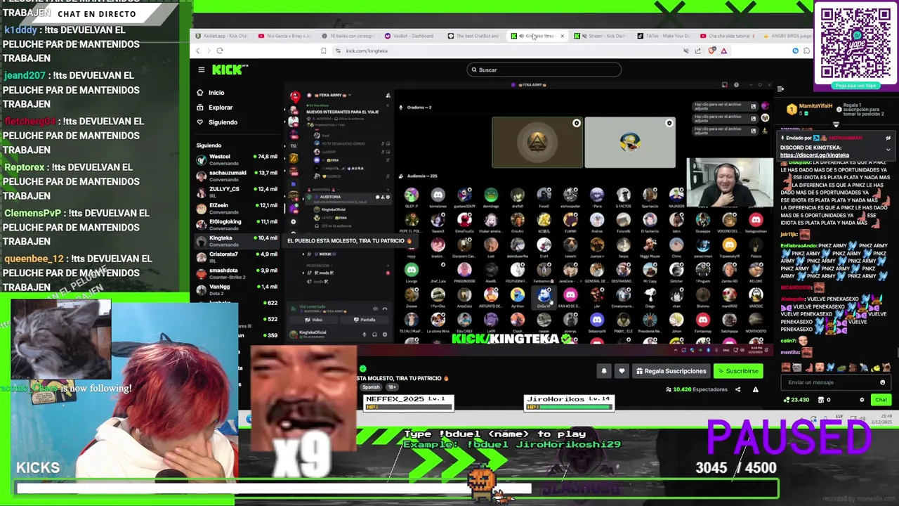Open Westcol channel in following list

click(237, 160)
